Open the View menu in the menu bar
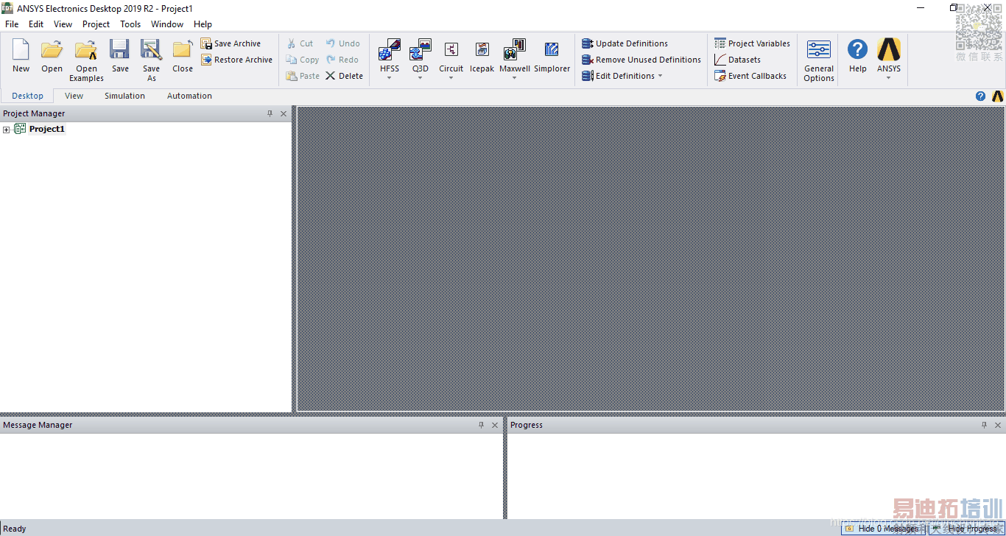Image resolution: width=1006 pixels, height=536 pixels. [63, 24]
